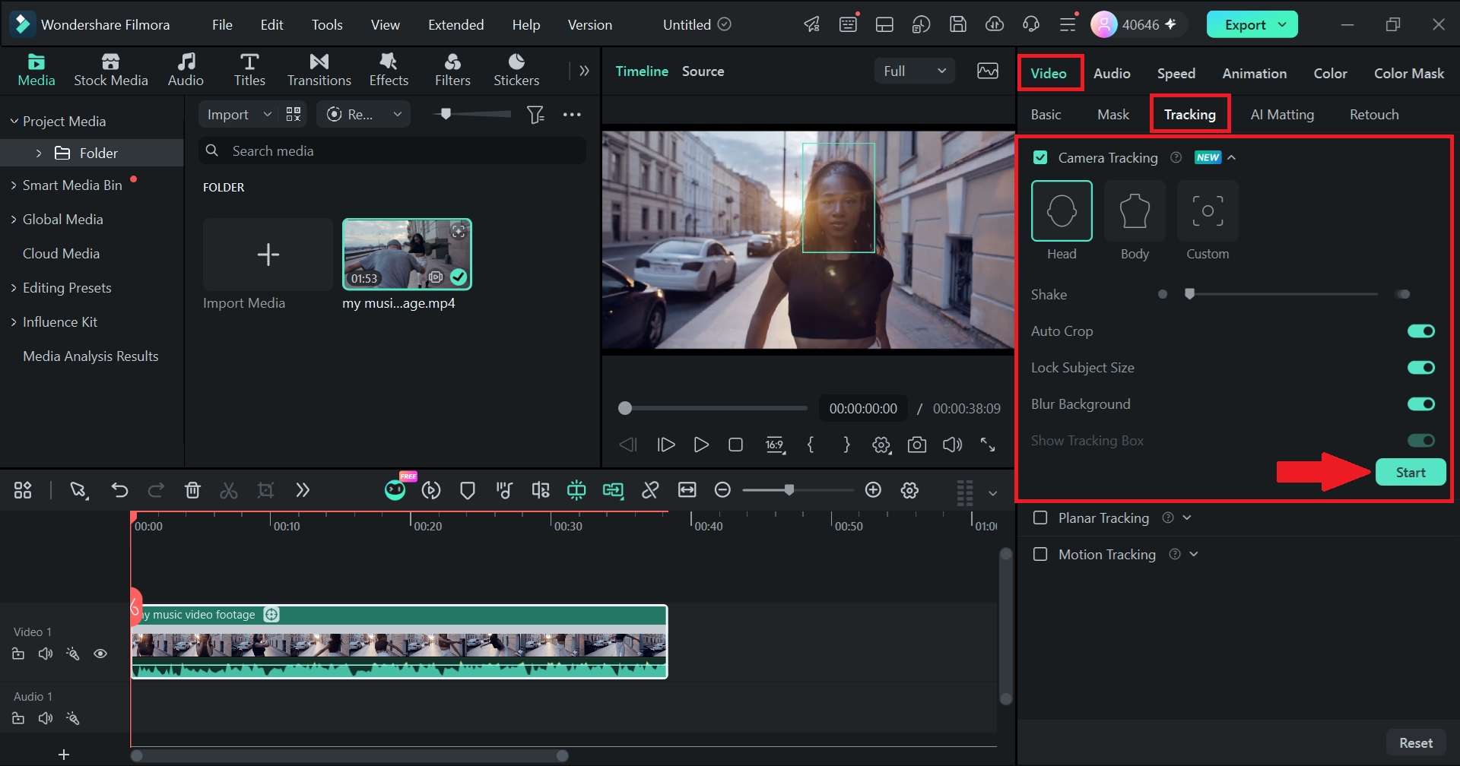Image resolution: width=1460 pixels, height=766 pixels.
Task: Select Custom tracking mode
Action: tap(1208, 211)
